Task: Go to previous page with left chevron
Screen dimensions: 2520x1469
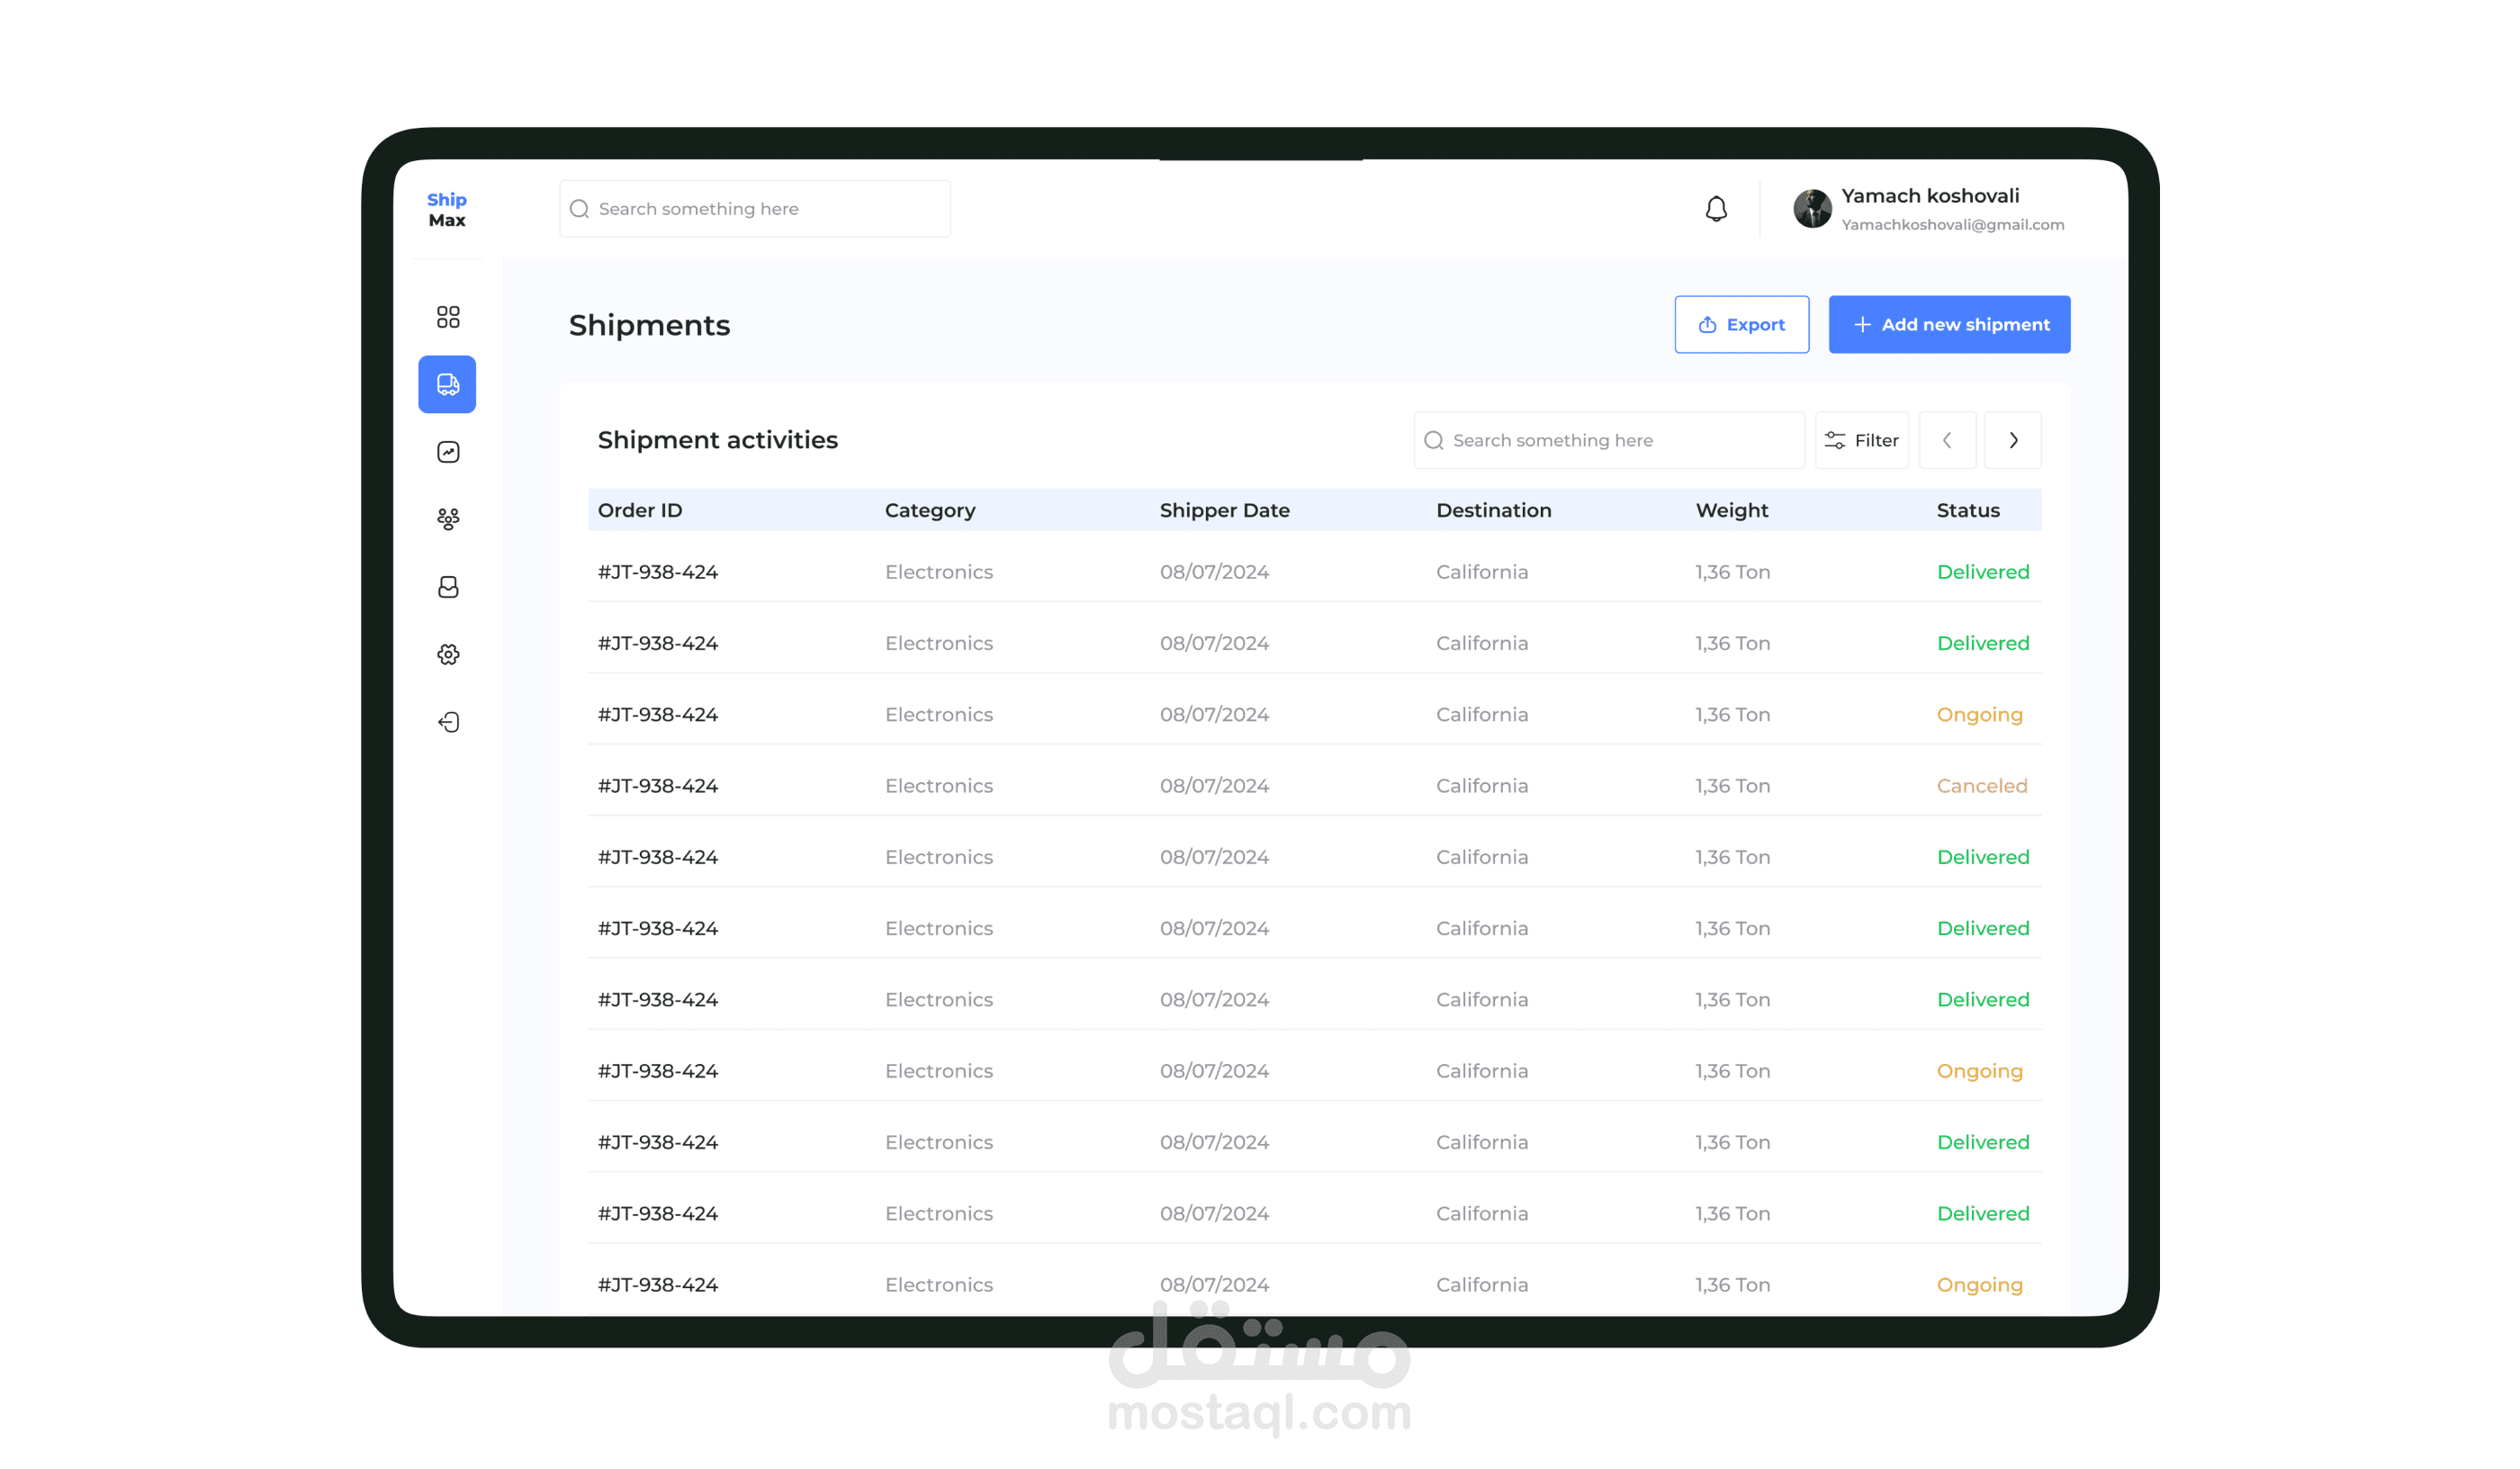Action: point(1947,440)
